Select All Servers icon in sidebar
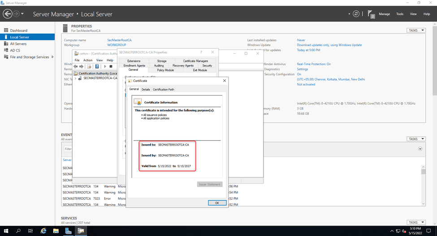 tap(6, 44)
